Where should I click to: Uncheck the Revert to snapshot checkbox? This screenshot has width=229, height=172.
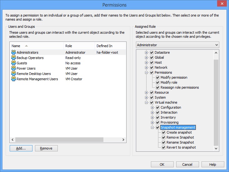[x=164, y=147]
